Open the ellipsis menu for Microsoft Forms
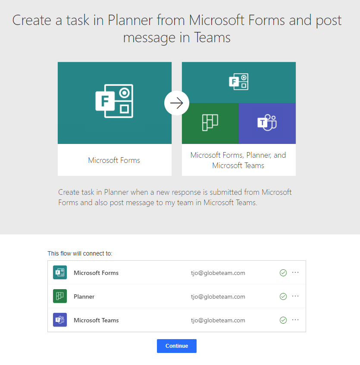Image resolution: width=360 pixels, height=365 pixels. tap(295, 272)
